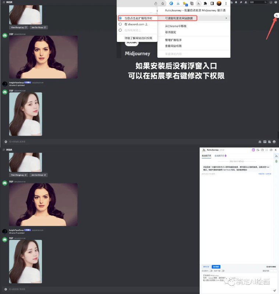Toggle Chrome's side panel icon

pos(212,3)
